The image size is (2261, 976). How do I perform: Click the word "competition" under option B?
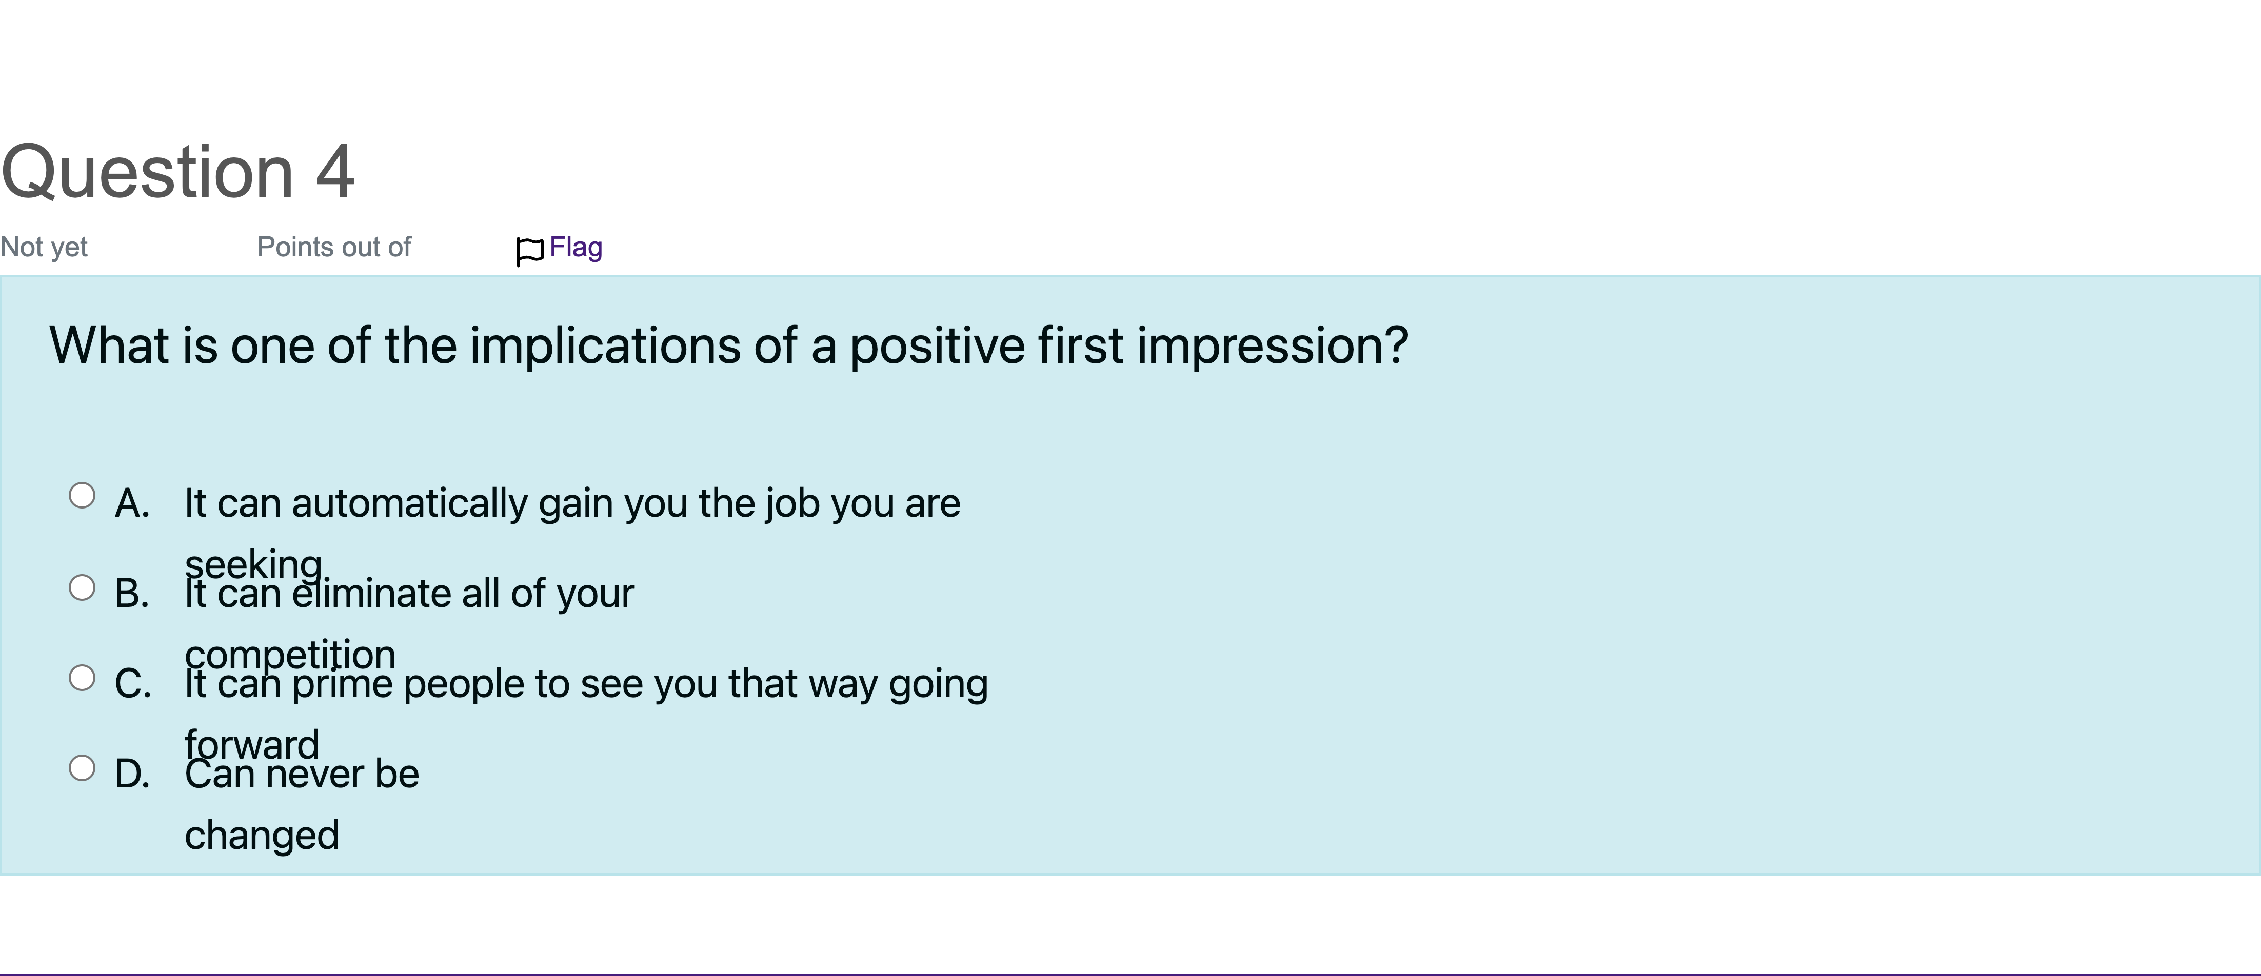pos(290,655)
